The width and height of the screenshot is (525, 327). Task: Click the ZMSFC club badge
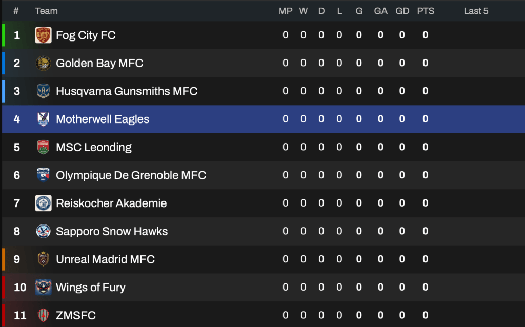click(x=43, y=315)
